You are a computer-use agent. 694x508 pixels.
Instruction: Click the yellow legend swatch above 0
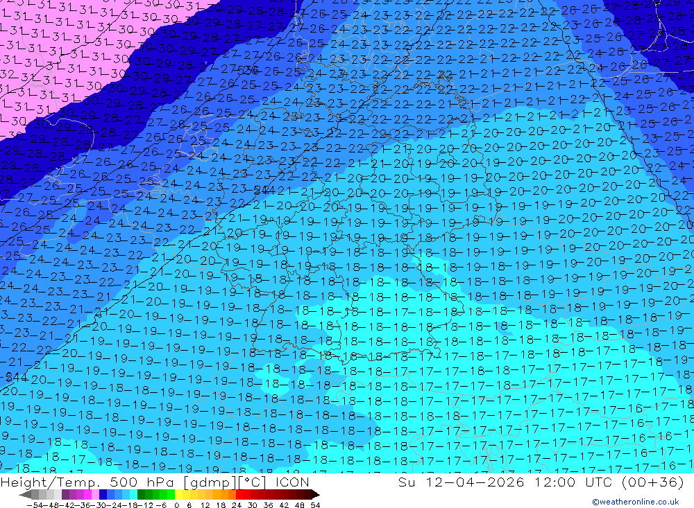pyautogui.click(x=178, y=494)
